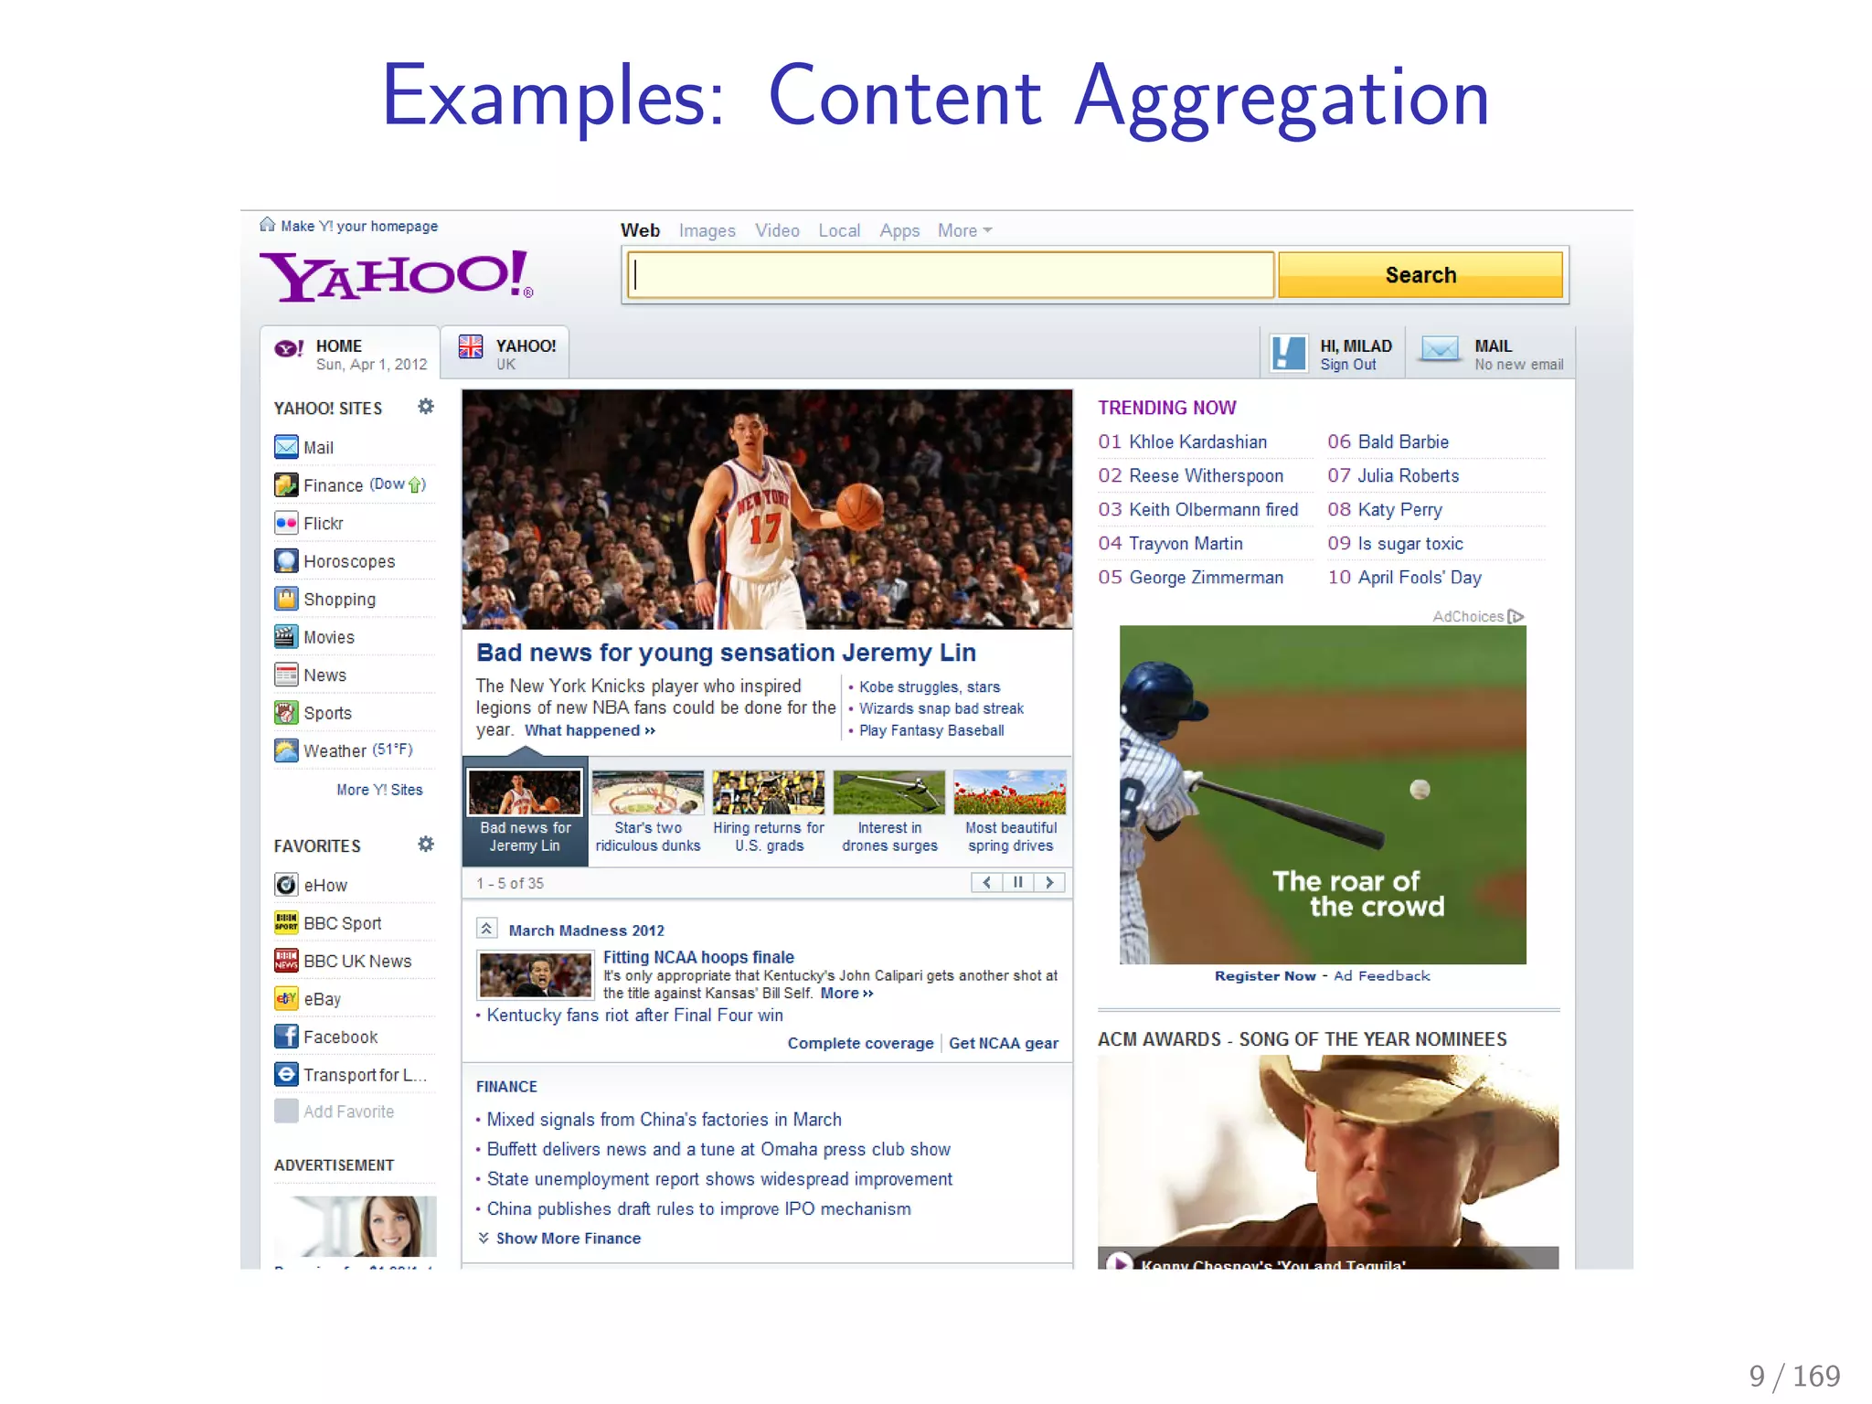Select the Apps search tab

pyautogui.click(x=899, y=231)
